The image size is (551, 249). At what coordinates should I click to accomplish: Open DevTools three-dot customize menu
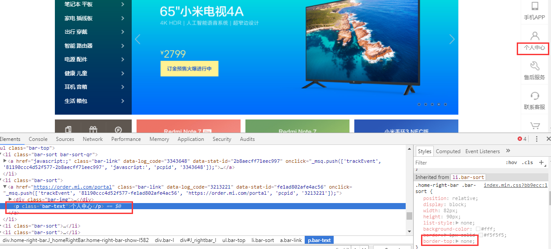(537, 139)
